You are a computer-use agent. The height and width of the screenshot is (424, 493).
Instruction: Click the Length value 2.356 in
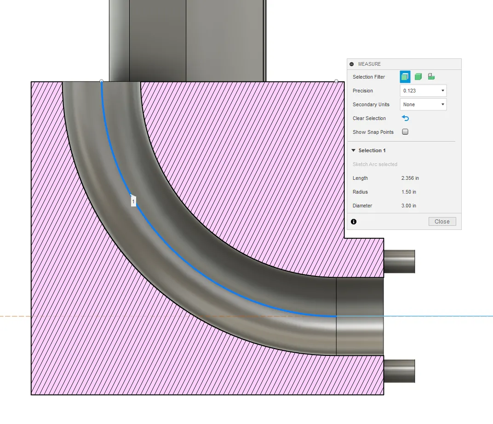(x=410, y=178)
